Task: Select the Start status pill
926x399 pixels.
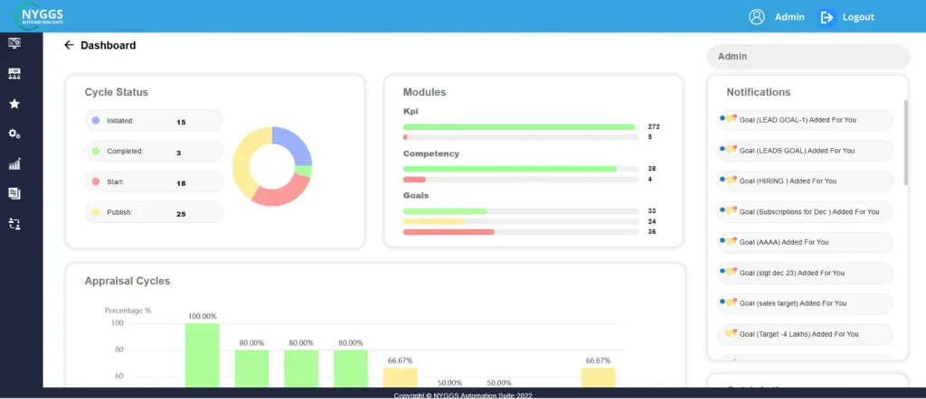Action: pyautogui.click(x=154, y=182)
